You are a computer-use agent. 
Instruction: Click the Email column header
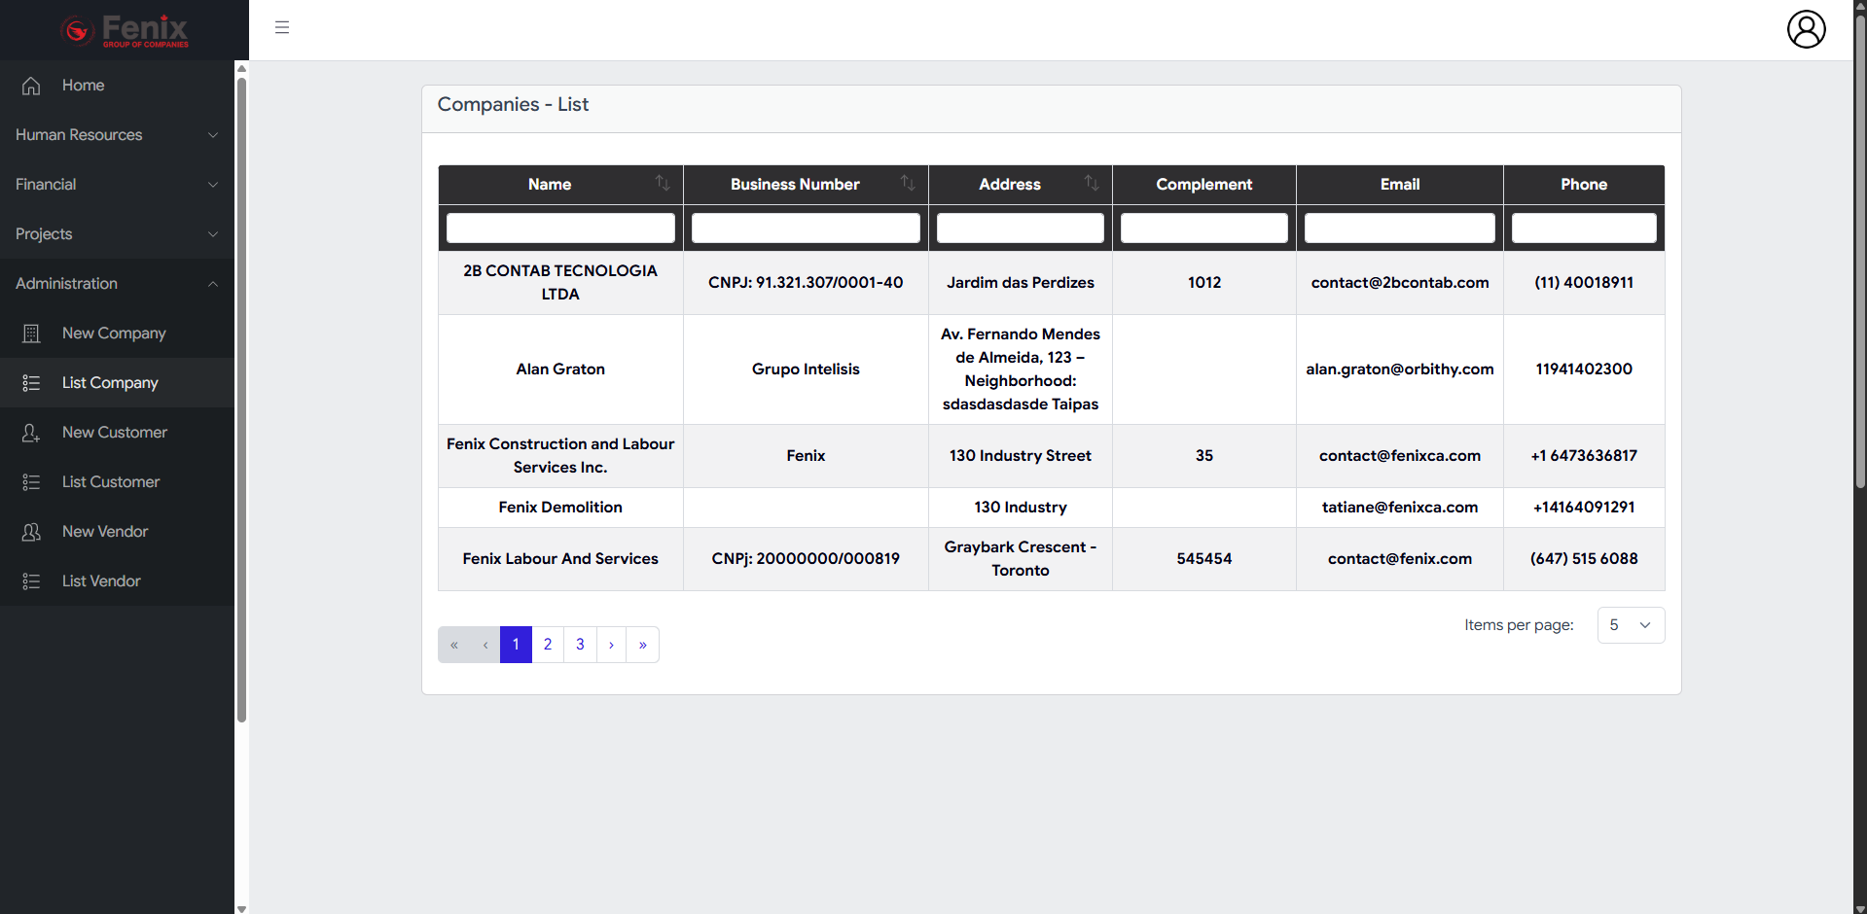click(x=1400, y=185)
